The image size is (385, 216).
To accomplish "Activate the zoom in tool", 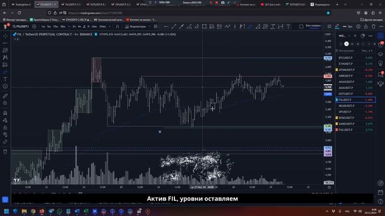I will point(5,103).
